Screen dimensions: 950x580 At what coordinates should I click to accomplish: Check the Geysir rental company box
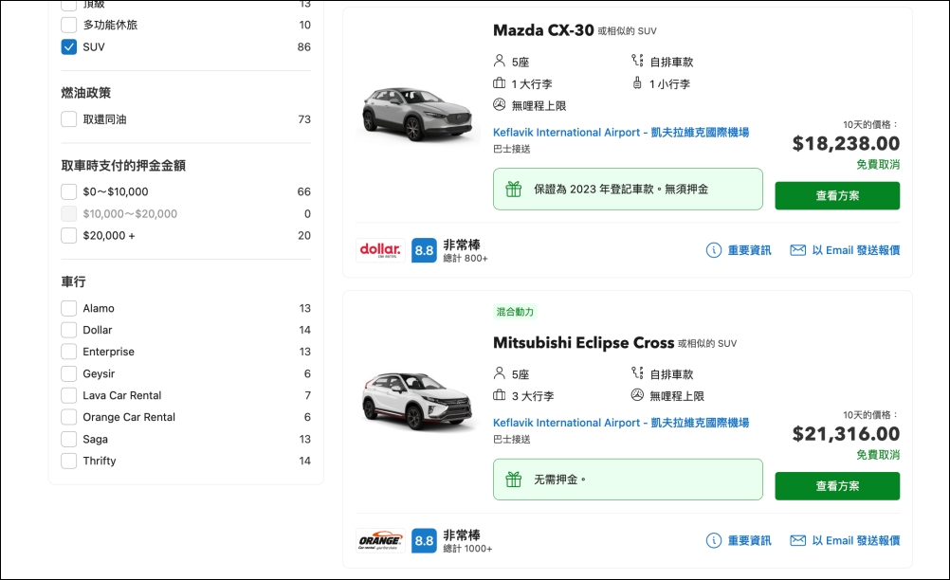[69, 373]
